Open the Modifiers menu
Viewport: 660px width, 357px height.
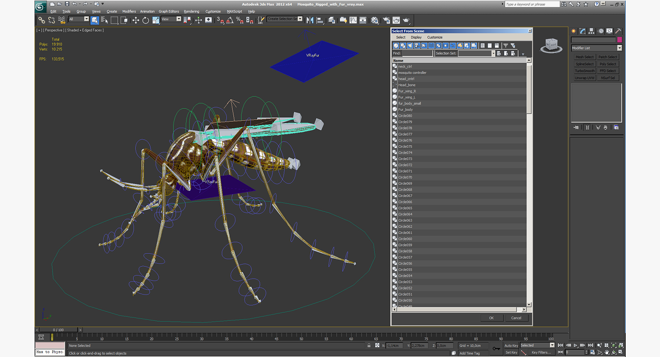click(129, 12)
